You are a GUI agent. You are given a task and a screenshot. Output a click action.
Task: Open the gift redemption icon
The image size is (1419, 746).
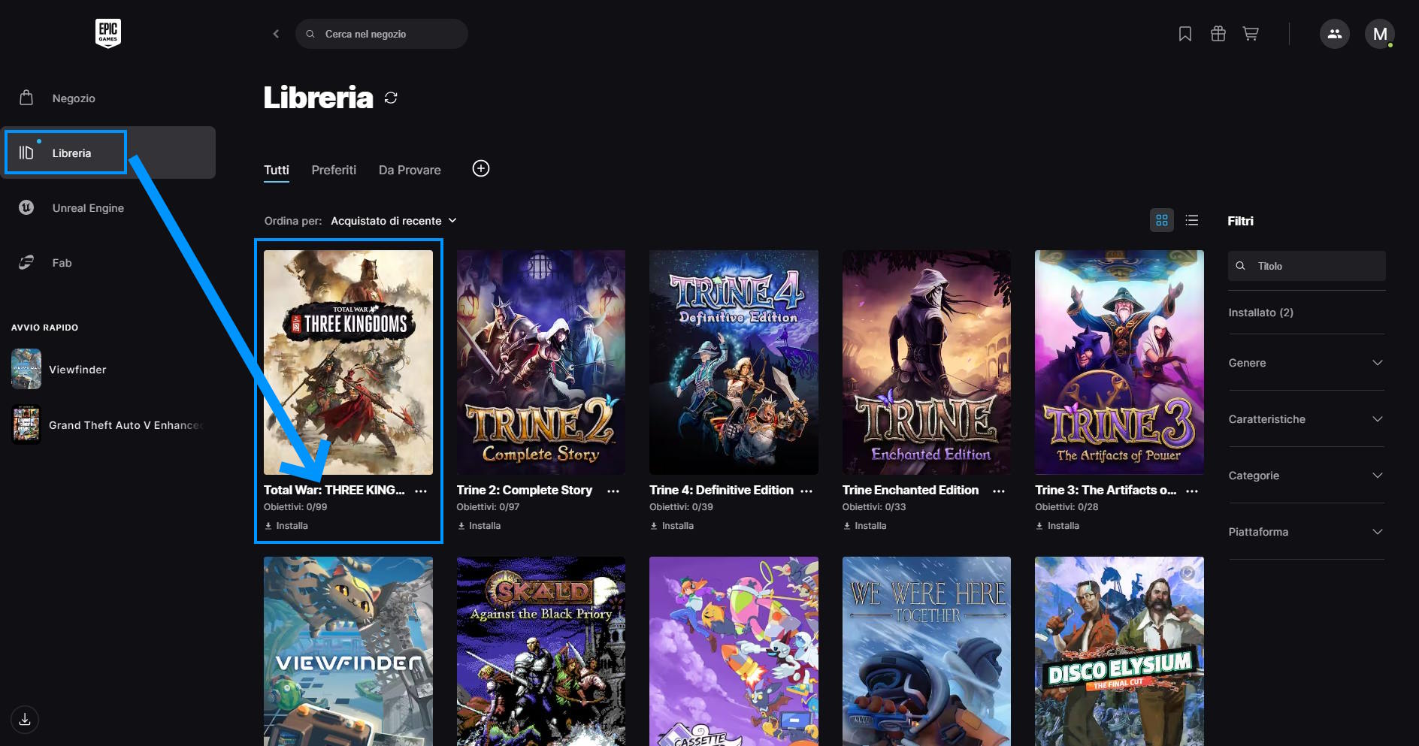(1218, 34)
